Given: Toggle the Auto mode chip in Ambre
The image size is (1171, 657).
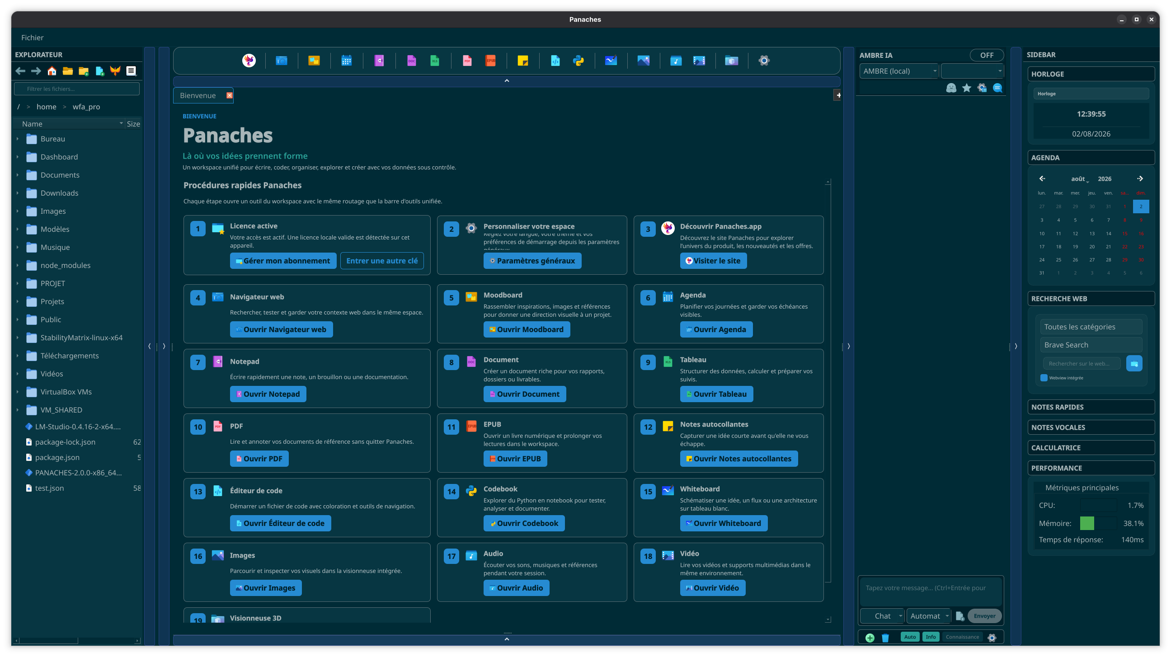Looking at the screenshot, I should (910, 637).
